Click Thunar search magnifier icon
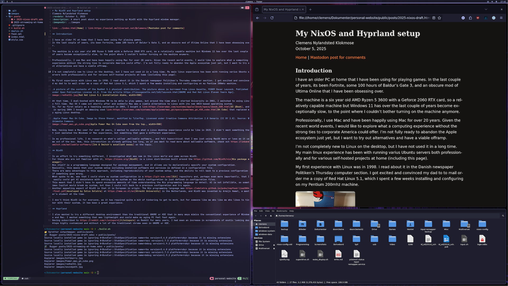The width and height of the screenshot is (508, 286). point(503,216)
